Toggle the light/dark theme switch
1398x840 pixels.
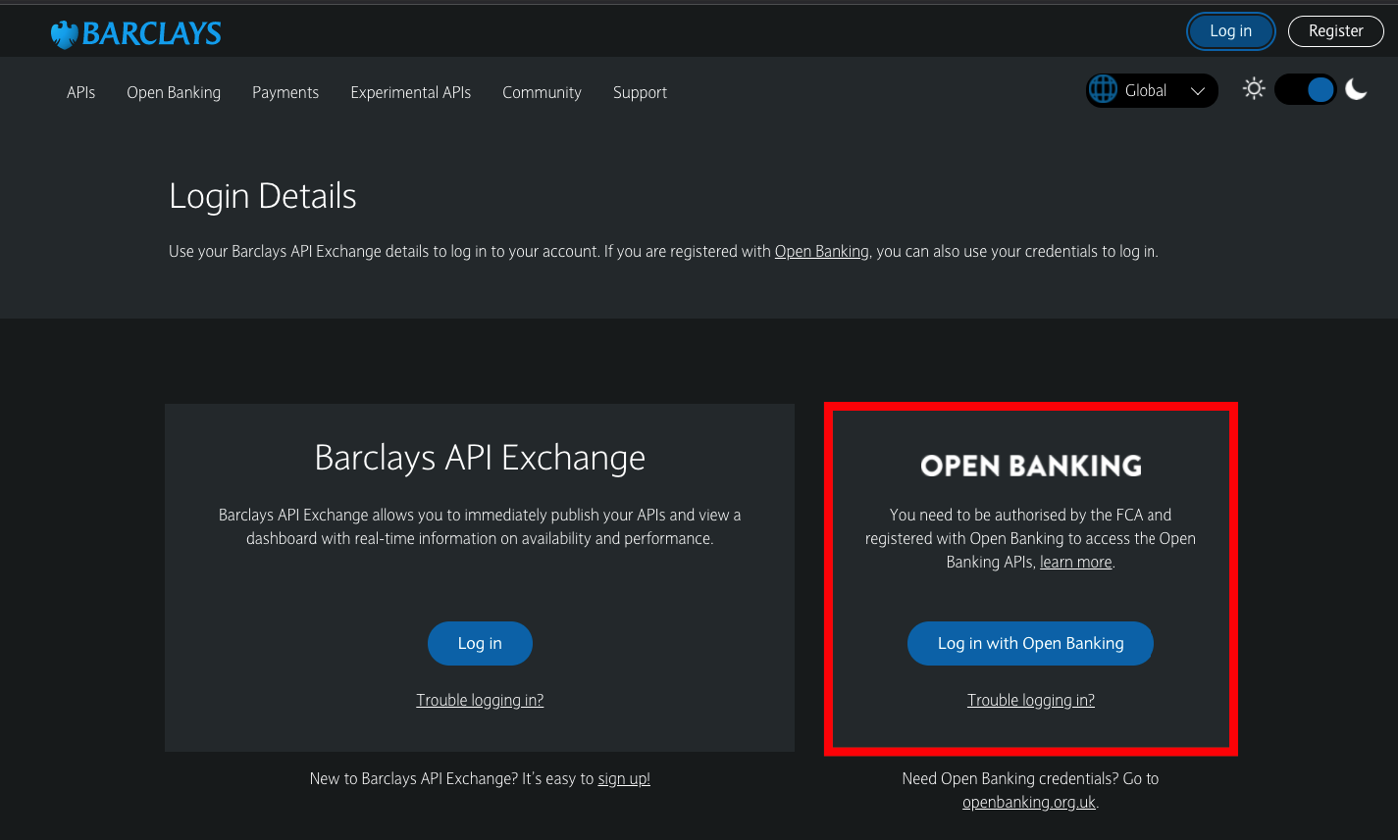point(1306,90)
